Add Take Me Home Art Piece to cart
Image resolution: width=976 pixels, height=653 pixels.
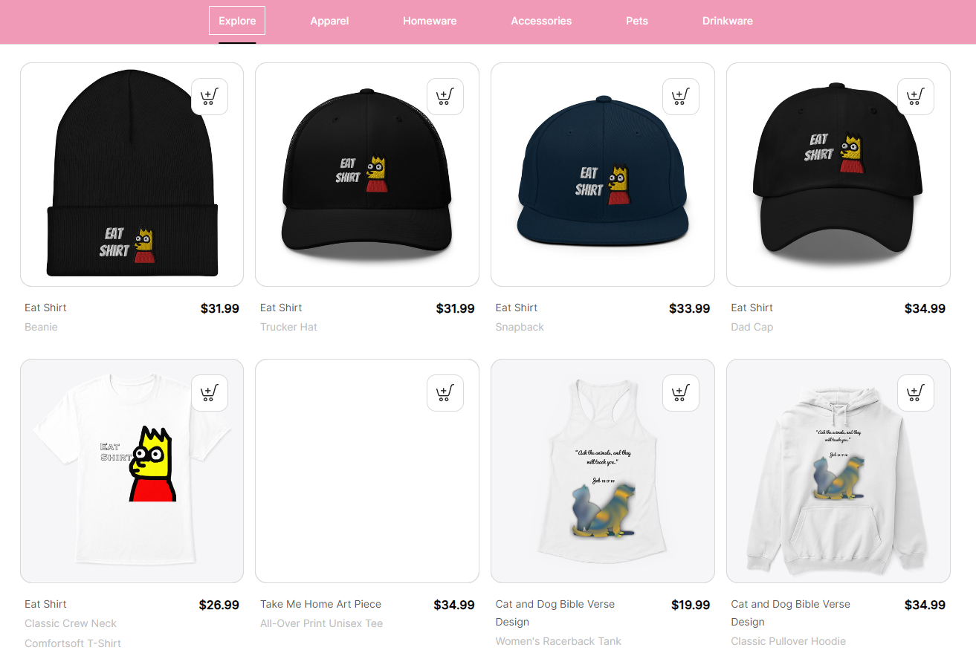point(445,393)
